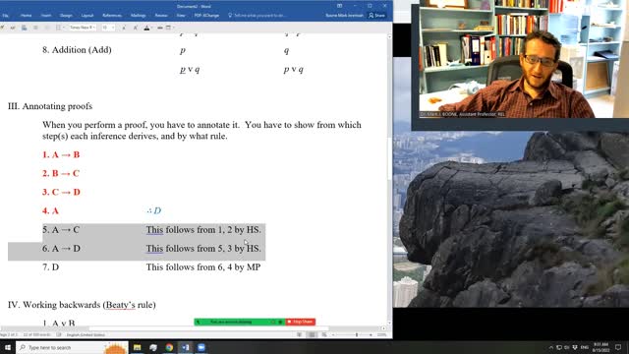Click 'This follows from 1, 2 by HS.'
This screenshot has height=354, width=629.
(203, 229)
